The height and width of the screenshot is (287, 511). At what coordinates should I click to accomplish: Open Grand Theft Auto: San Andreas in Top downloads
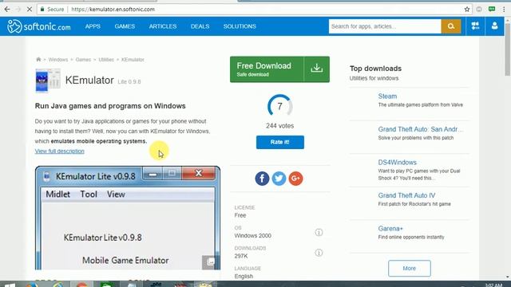pos(421,129)
